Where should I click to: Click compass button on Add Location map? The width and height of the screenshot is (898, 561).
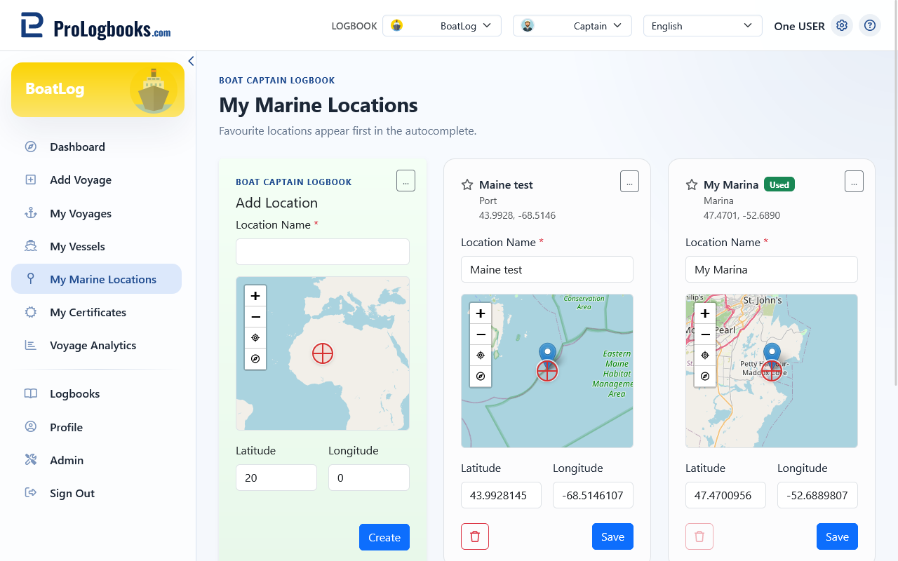pyautogui.click(x=255, y=358)
